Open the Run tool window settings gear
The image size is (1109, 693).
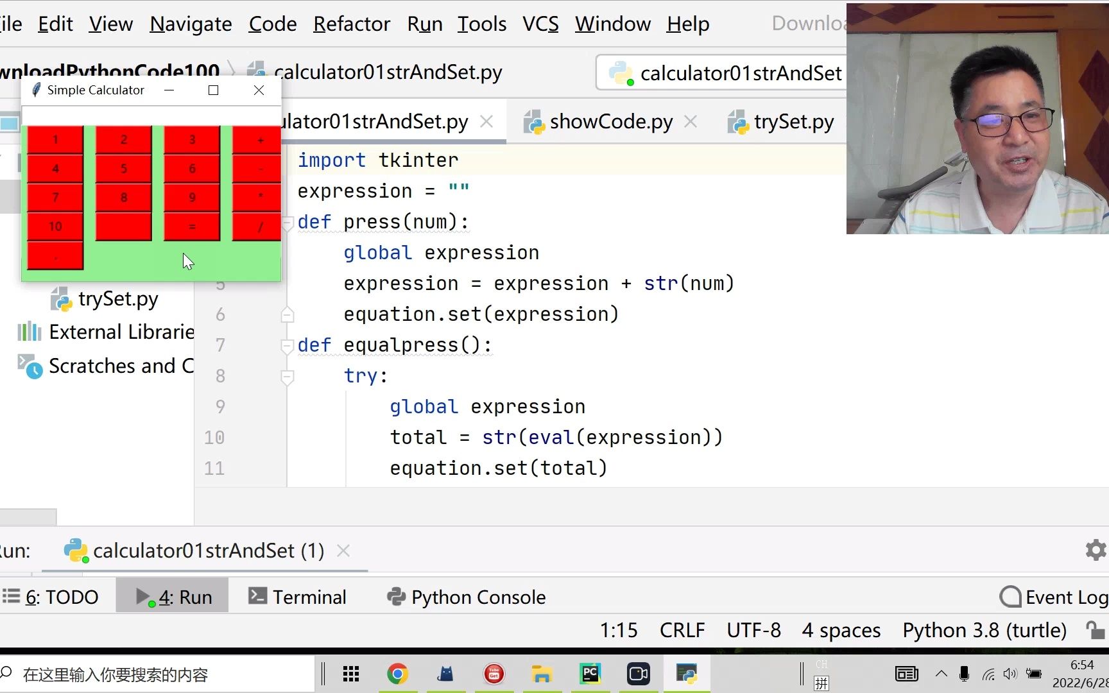click(1095, 550)
